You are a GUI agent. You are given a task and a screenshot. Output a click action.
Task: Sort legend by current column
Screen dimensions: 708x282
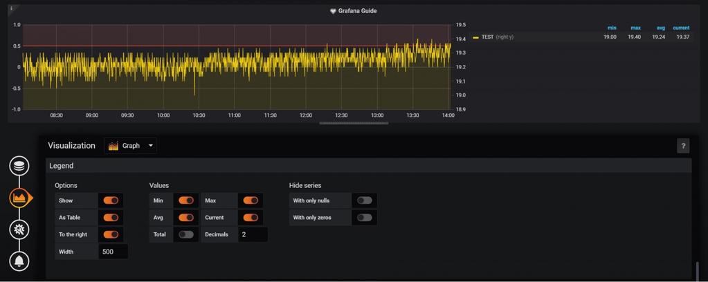681,28
